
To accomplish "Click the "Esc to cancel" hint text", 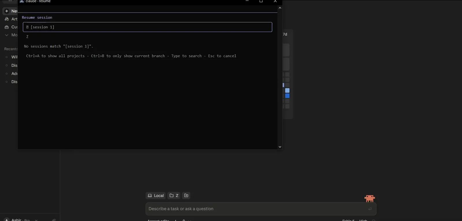I will pyautogui.click(x=222, y=56).
